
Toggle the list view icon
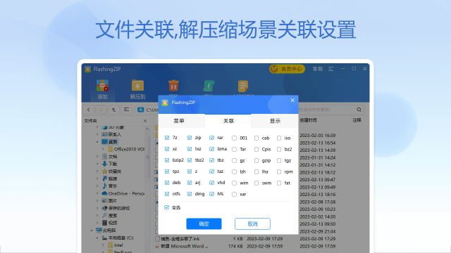click(x=126, y=110)
